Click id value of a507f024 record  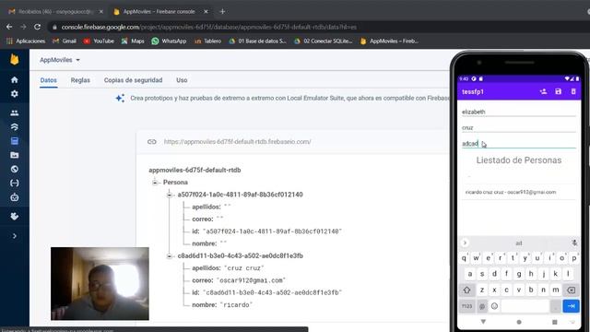pos(272,231)
